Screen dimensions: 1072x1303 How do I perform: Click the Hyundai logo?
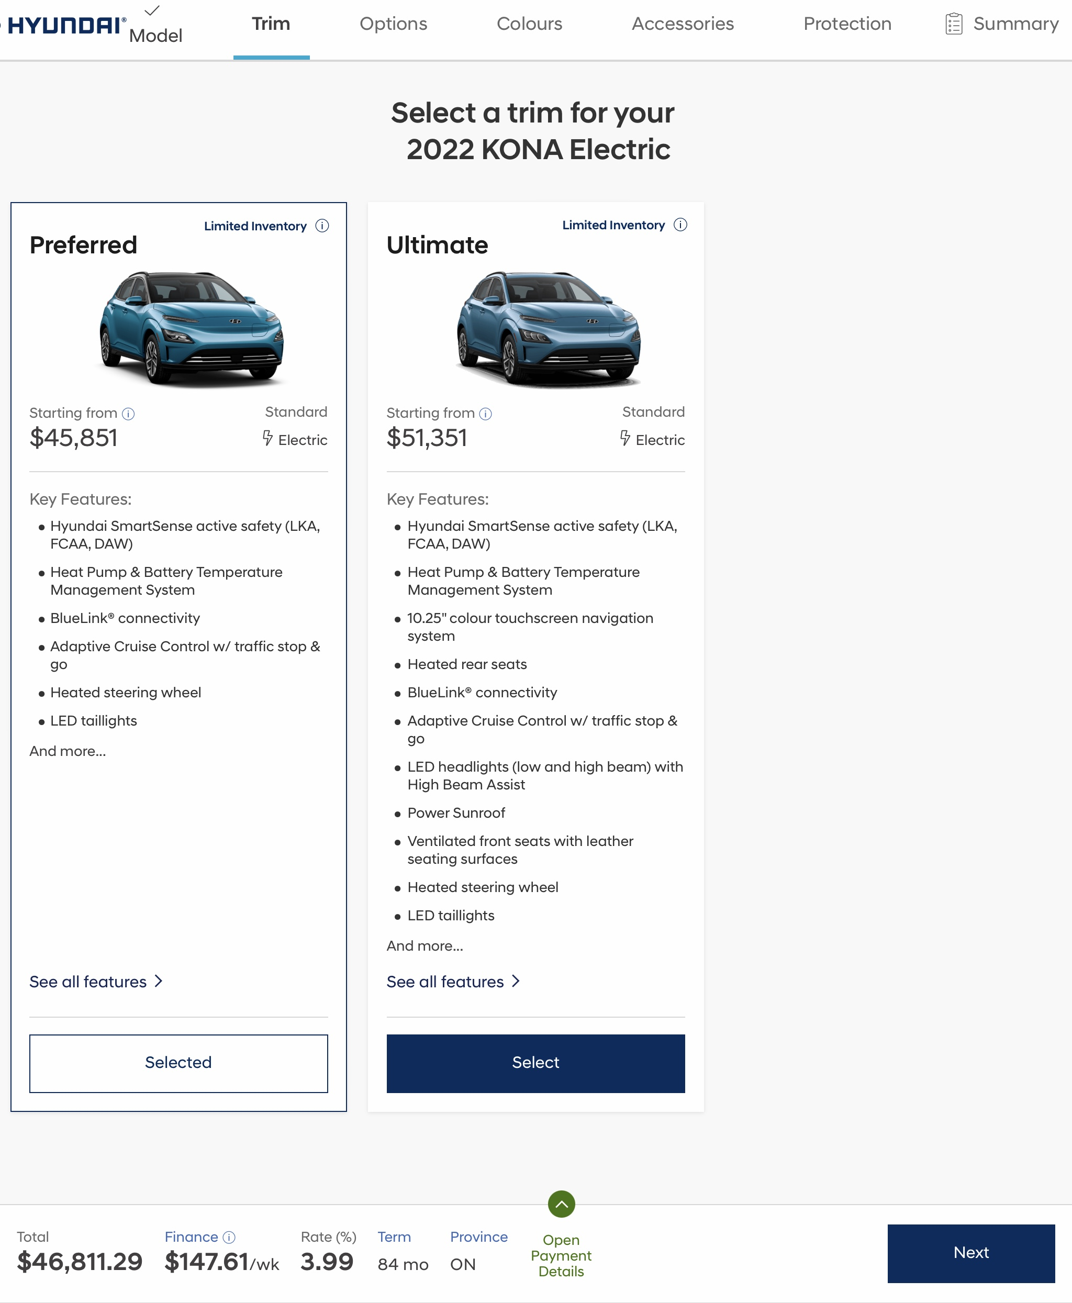point(66,25)
